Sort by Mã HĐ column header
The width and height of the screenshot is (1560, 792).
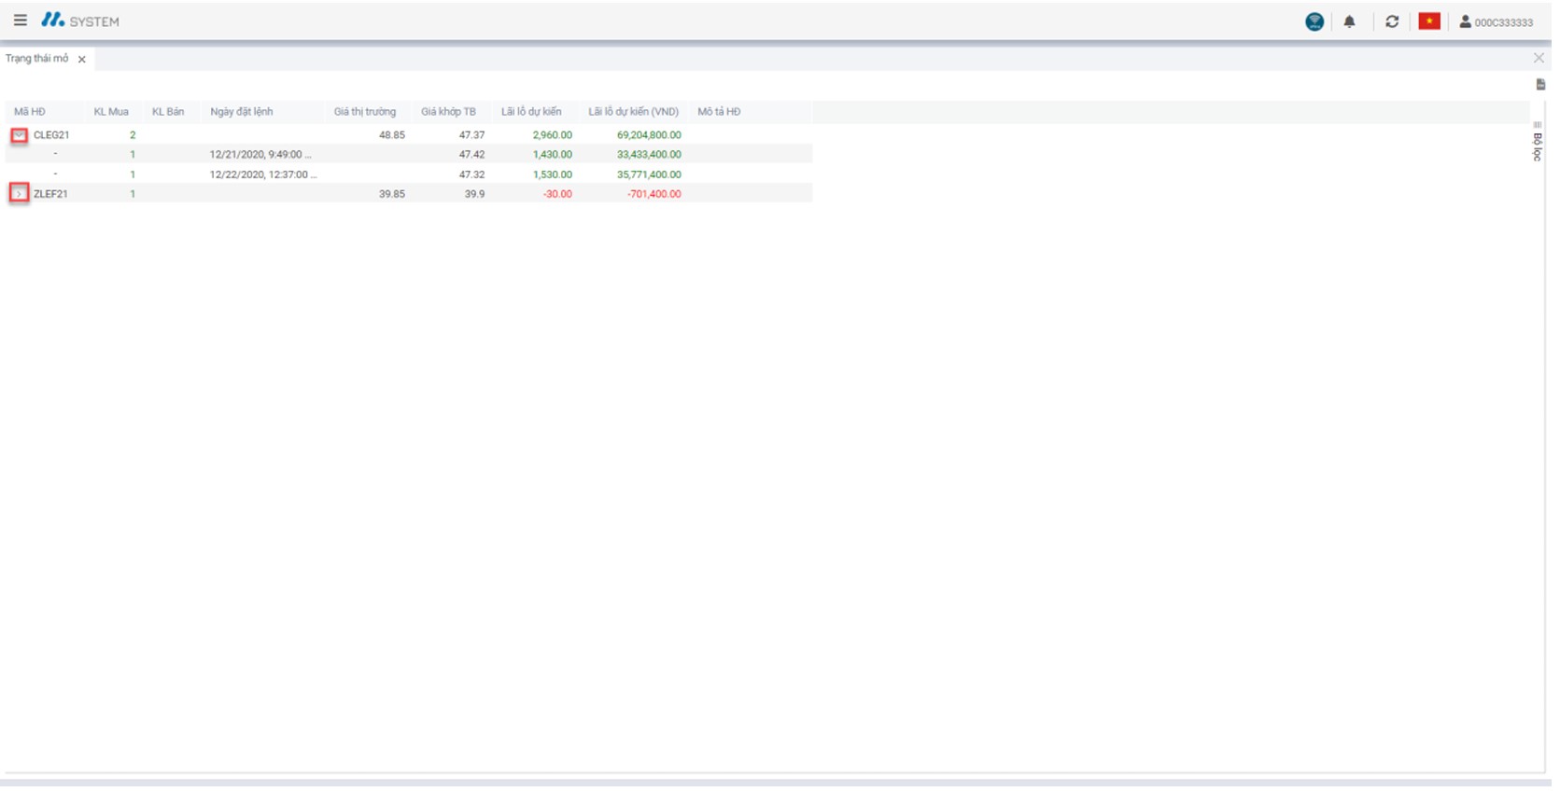tap(30, 112)
